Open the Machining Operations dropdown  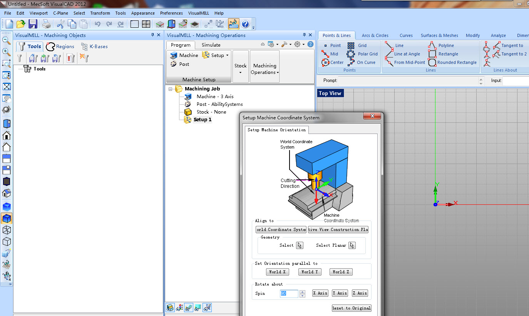265,66
